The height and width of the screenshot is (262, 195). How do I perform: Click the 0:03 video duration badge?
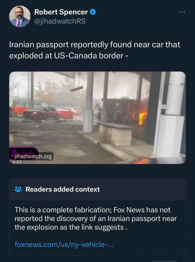[17, 162]
